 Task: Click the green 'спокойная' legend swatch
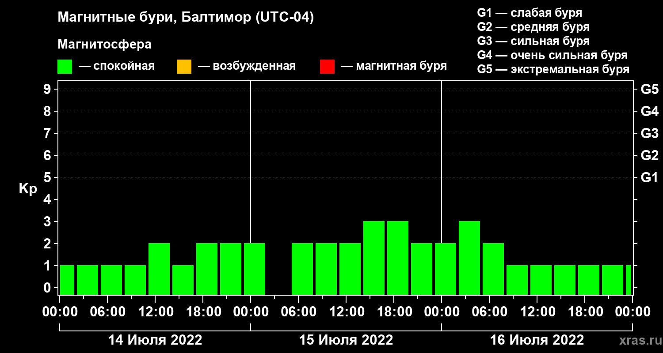[65, 67]
